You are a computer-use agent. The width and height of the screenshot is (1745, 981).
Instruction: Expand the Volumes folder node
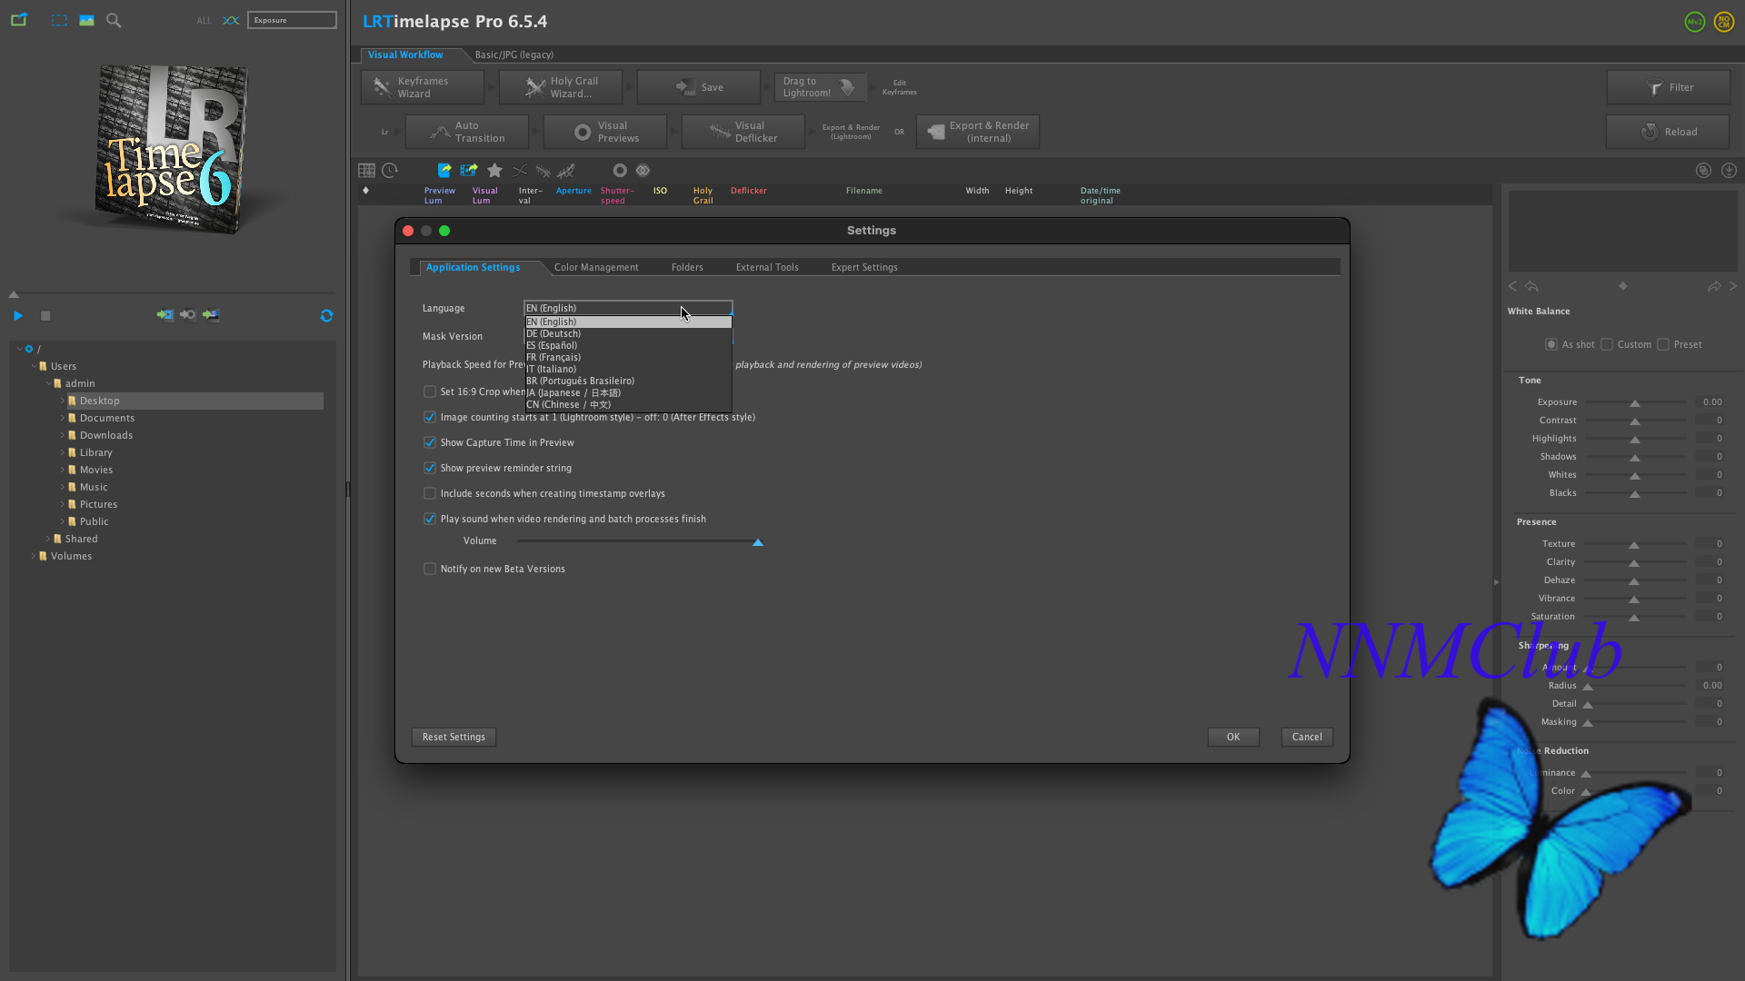click(x=34, y=556)
